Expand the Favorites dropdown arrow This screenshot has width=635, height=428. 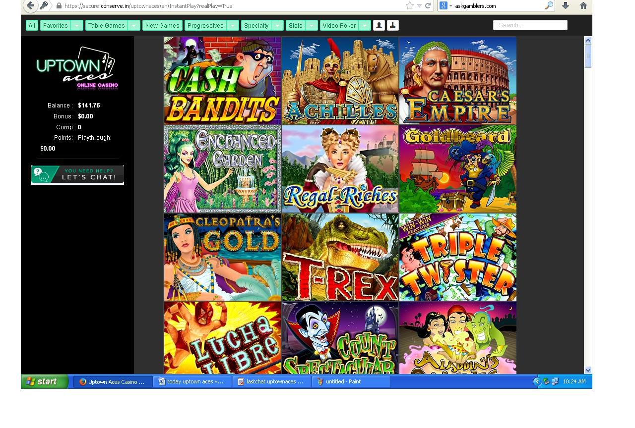77,25
